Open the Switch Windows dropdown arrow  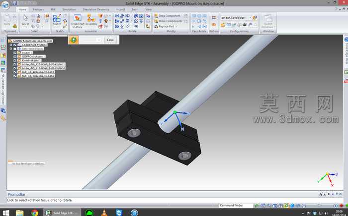pos(274,27)
